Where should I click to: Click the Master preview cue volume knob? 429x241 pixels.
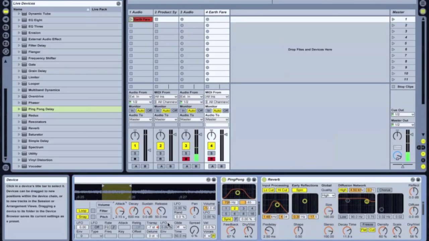(x=397, y=156)
